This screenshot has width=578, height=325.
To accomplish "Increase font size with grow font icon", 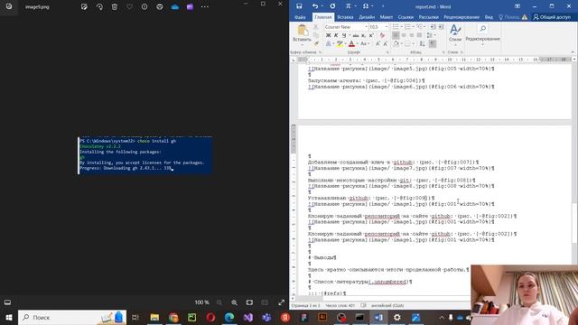I will coord(378,44).
